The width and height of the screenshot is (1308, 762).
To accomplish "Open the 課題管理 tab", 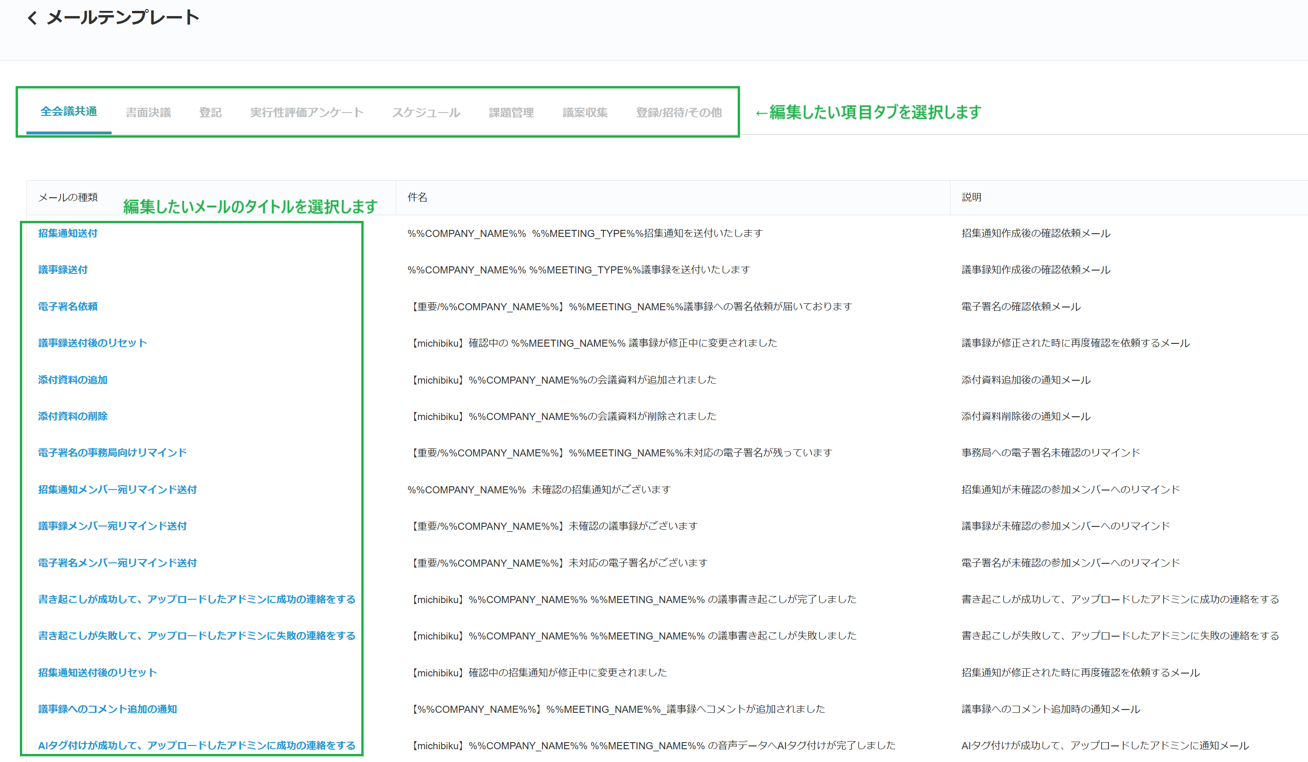I will [511, 112].
